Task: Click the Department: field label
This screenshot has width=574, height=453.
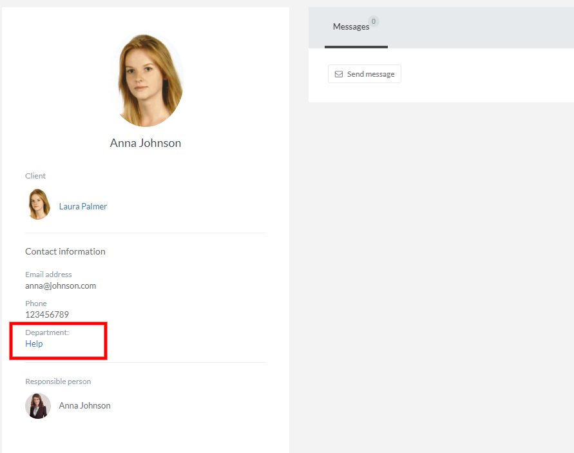Action: [47, 333]
